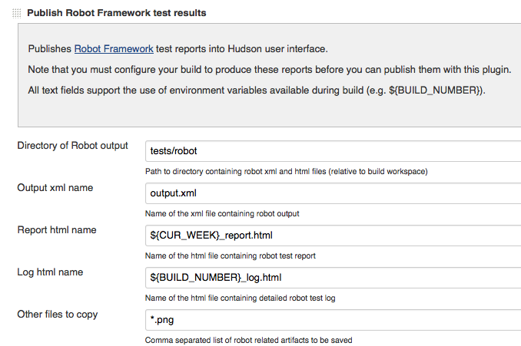Select the Report html name label

(x=57, y=229)
